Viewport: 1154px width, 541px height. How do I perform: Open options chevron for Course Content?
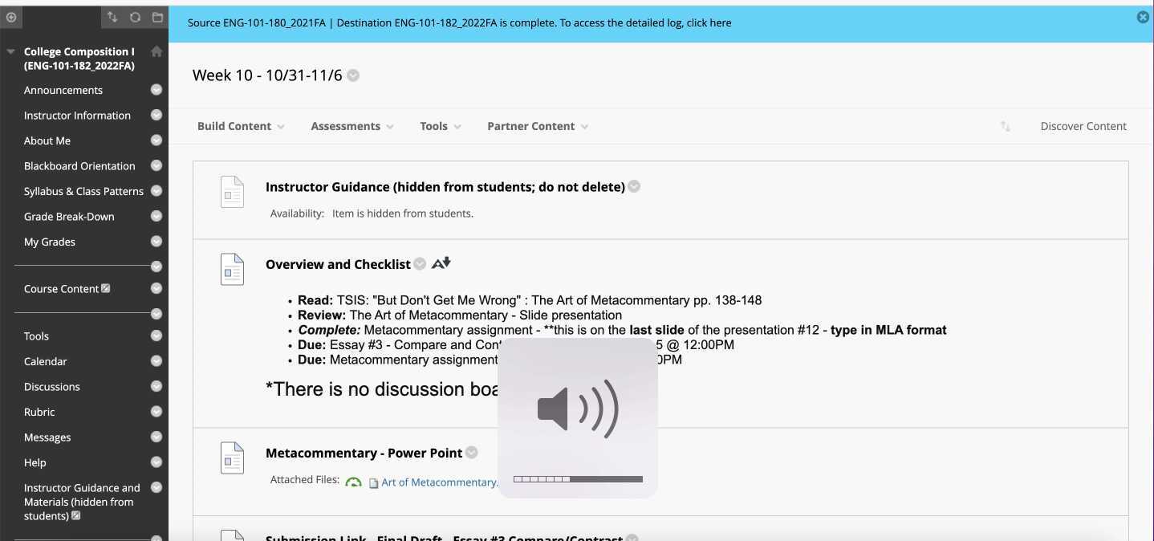pos(156,289)
